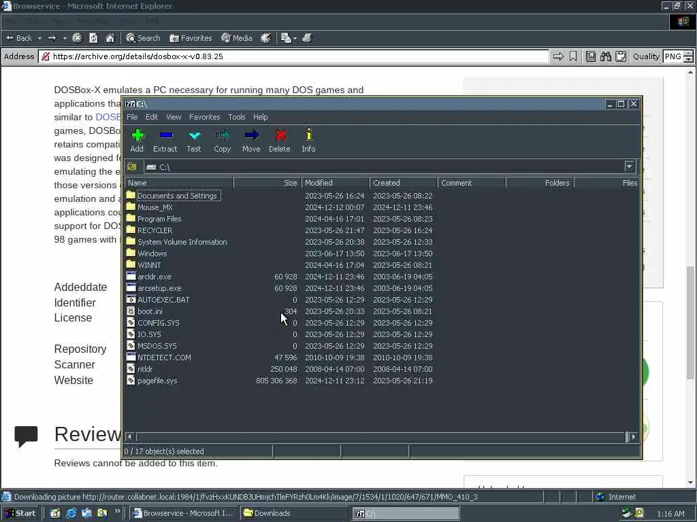Select the Mouse_MX folder
The height and width of the screenshot is (522, 697).
click(x=155, y=207)
